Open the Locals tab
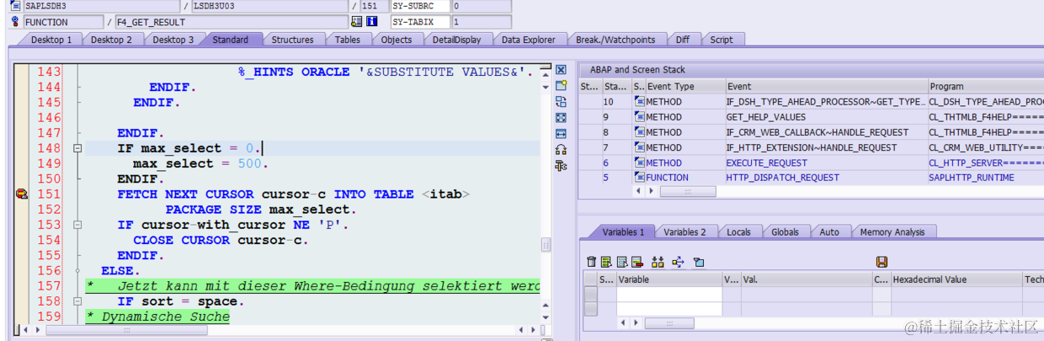The height and width of the screenshot is (341, 1044). click(x=738, y=232)
